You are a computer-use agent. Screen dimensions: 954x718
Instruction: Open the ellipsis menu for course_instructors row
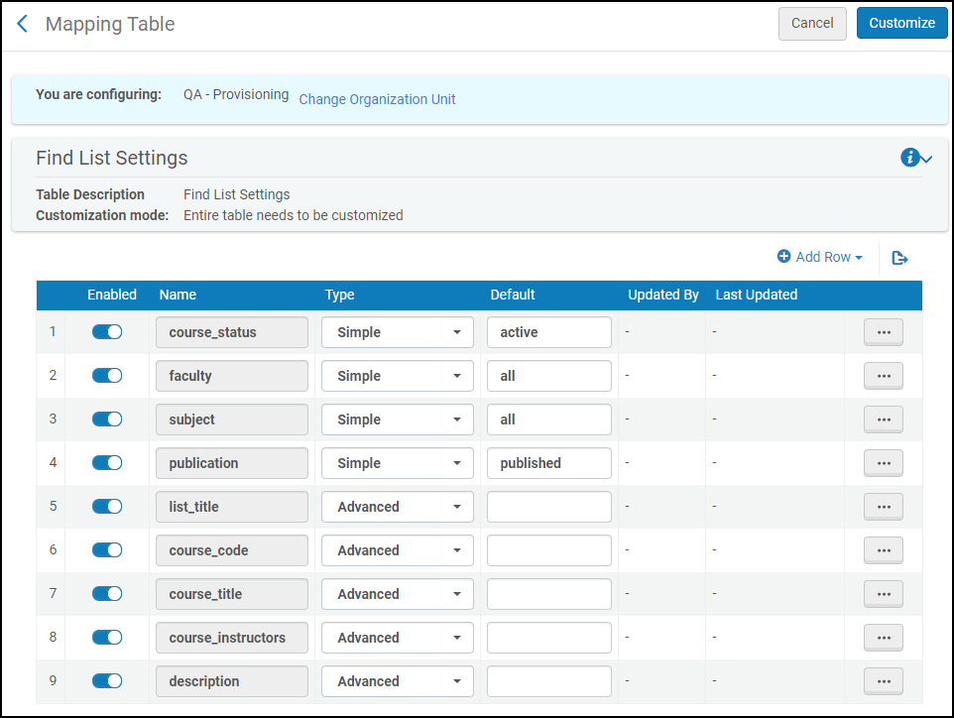pos(883,638)
